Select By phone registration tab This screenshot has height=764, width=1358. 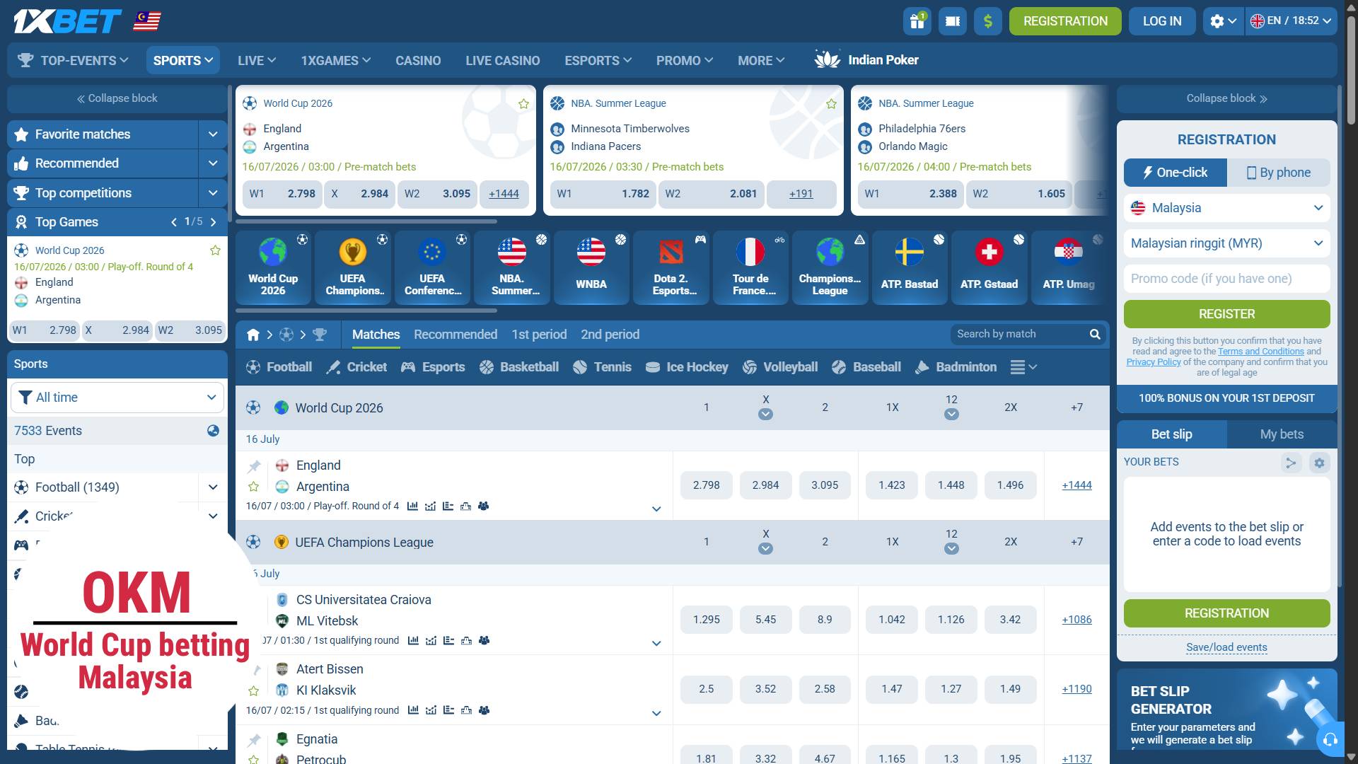tap(1279, 173)
